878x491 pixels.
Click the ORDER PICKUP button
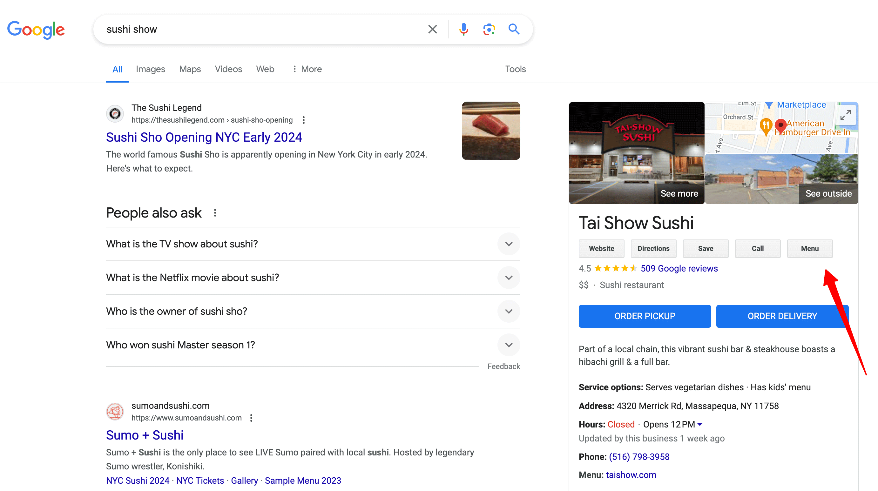click(x=644, y=316)
